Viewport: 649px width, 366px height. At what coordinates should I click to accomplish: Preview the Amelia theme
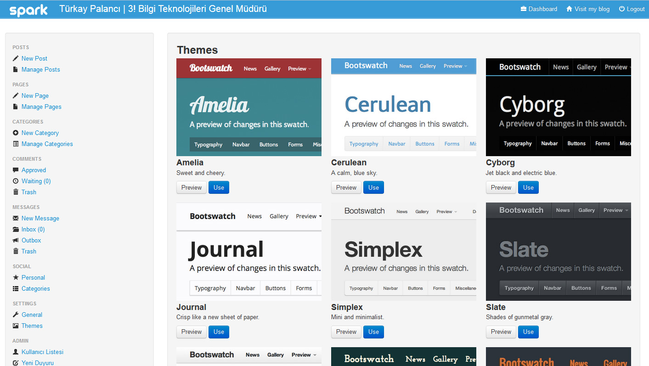[x=192, y=187]
